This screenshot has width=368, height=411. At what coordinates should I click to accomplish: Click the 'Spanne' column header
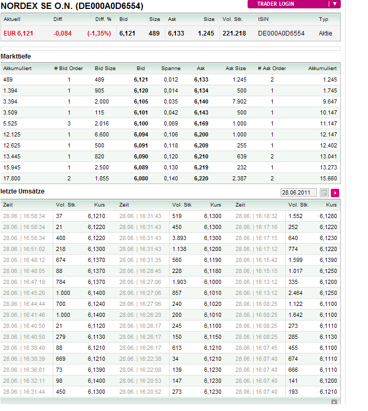click(171, 68)
